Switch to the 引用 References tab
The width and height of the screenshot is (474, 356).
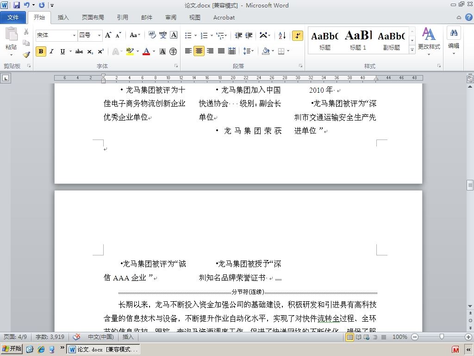coord(122,17)
